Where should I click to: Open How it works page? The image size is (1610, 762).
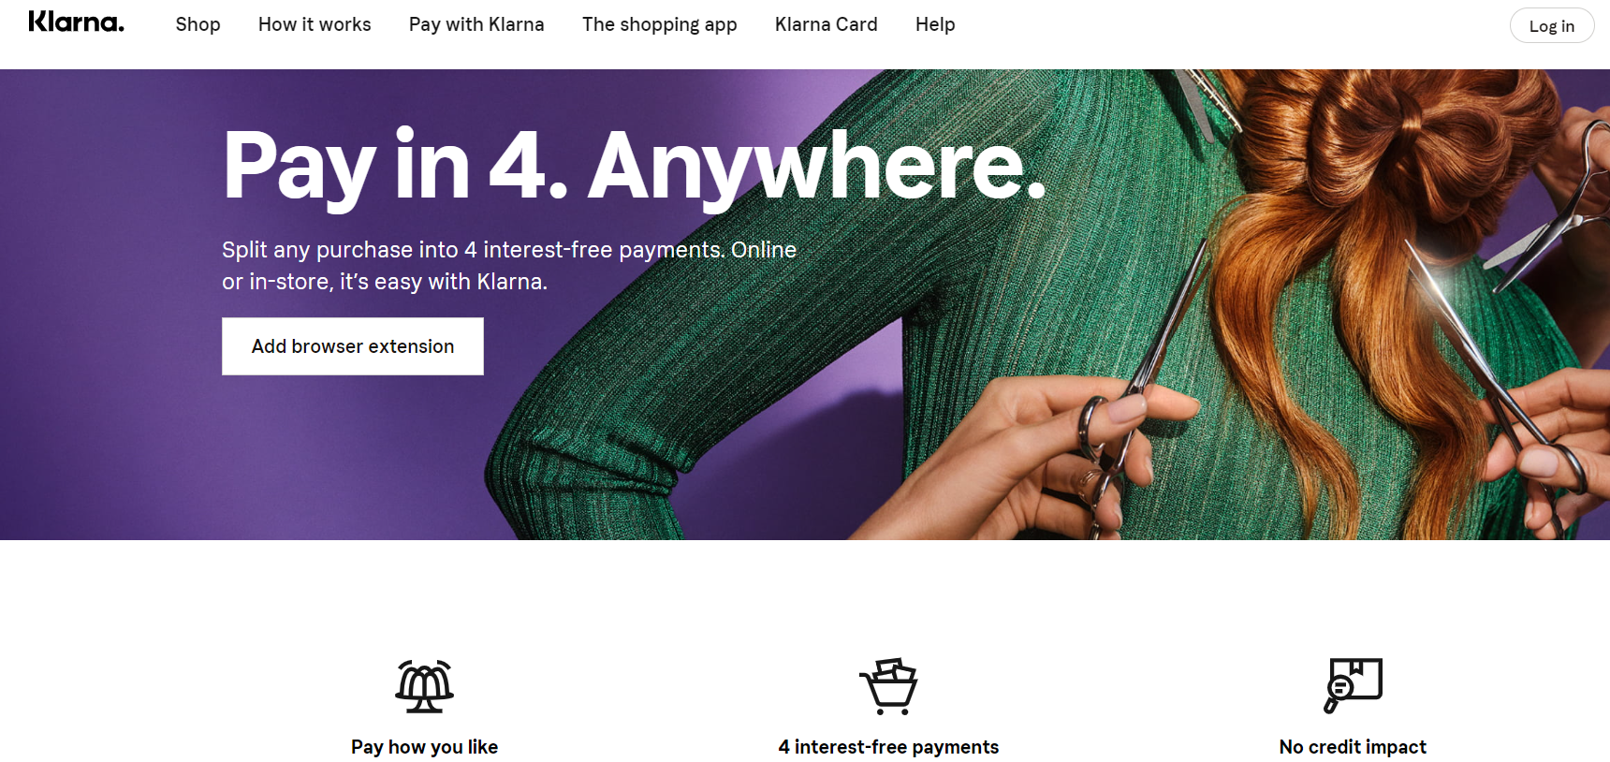315,24
